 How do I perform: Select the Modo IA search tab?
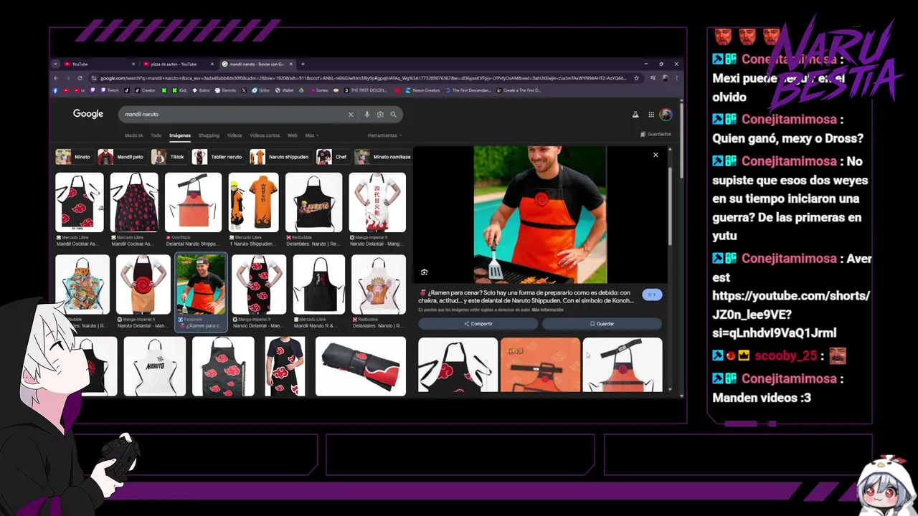pyautogui.click(x=134, y=135)
